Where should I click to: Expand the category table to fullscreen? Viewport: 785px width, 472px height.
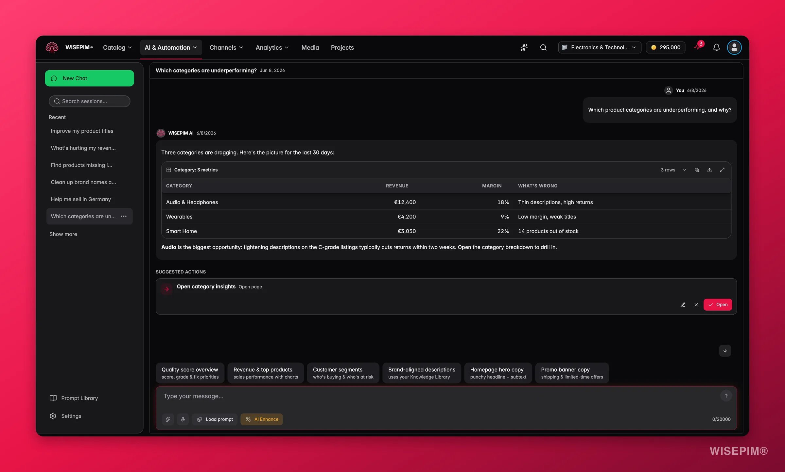click(722, 170)
